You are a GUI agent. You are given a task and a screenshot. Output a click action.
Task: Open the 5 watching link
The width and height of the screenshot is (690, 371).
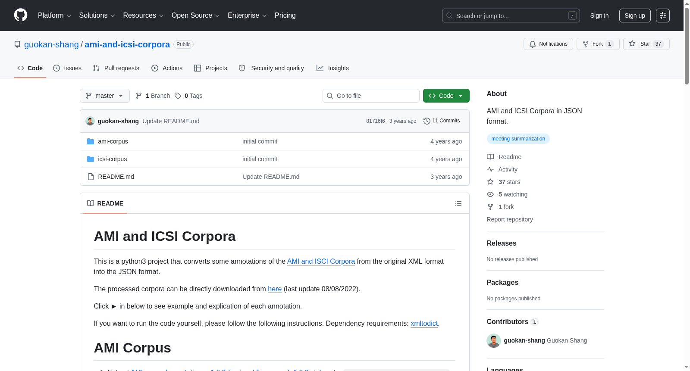(x=513, y=194)
